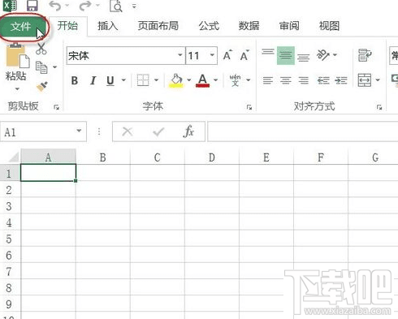Switch to the 插入 tab
This screenshot has height=319, width=398.
click(108, 26)
